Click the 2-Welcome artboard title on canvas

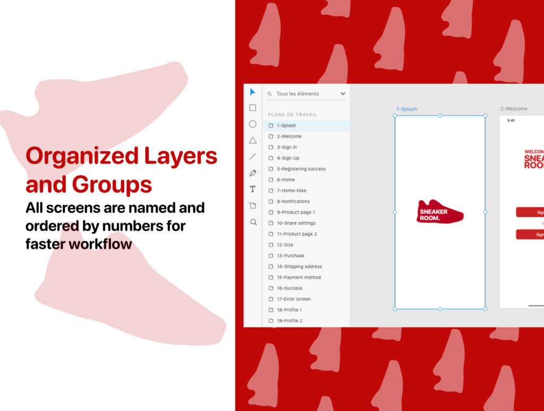point(514,108)
